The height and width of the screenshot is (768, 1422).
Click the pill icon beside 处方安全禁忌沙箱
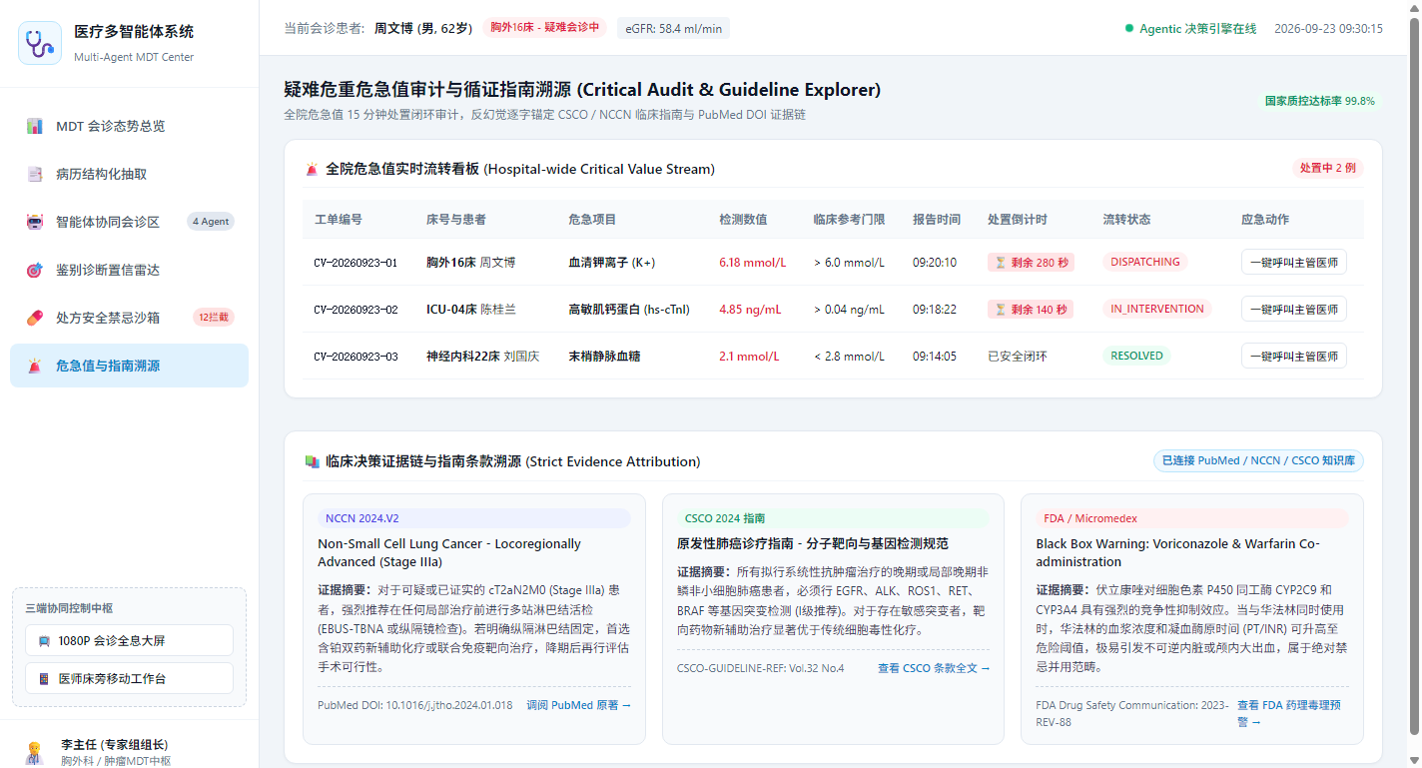point(35,318)
